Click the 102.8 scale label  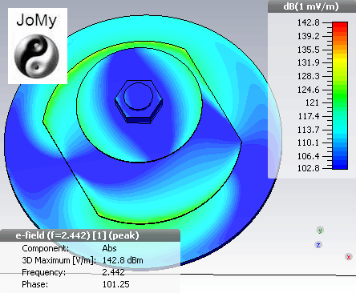click(308, 168)
